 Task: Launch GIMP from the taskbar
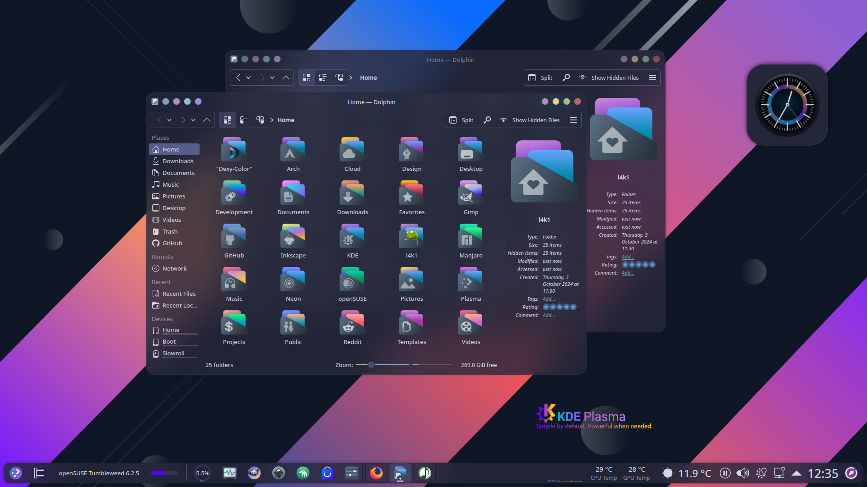click(x=254, y=473)
